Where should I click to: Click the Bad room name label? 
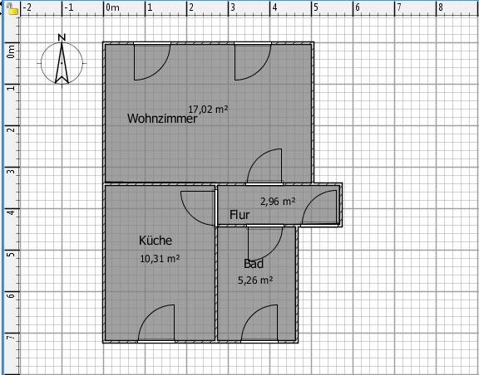(254, 264)
